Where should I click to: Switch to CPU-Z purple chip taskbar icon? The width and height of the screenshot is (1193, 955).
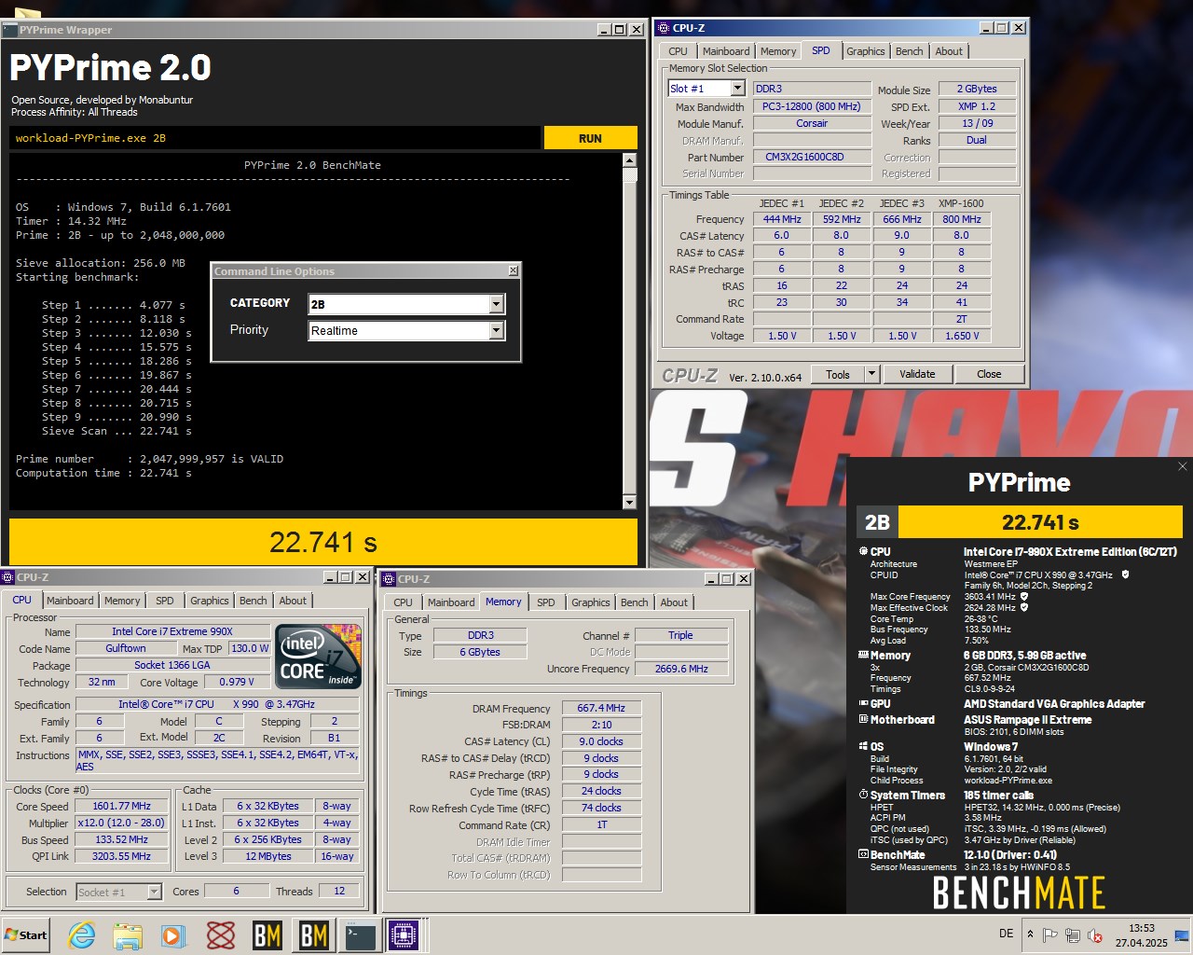(404, 934)
